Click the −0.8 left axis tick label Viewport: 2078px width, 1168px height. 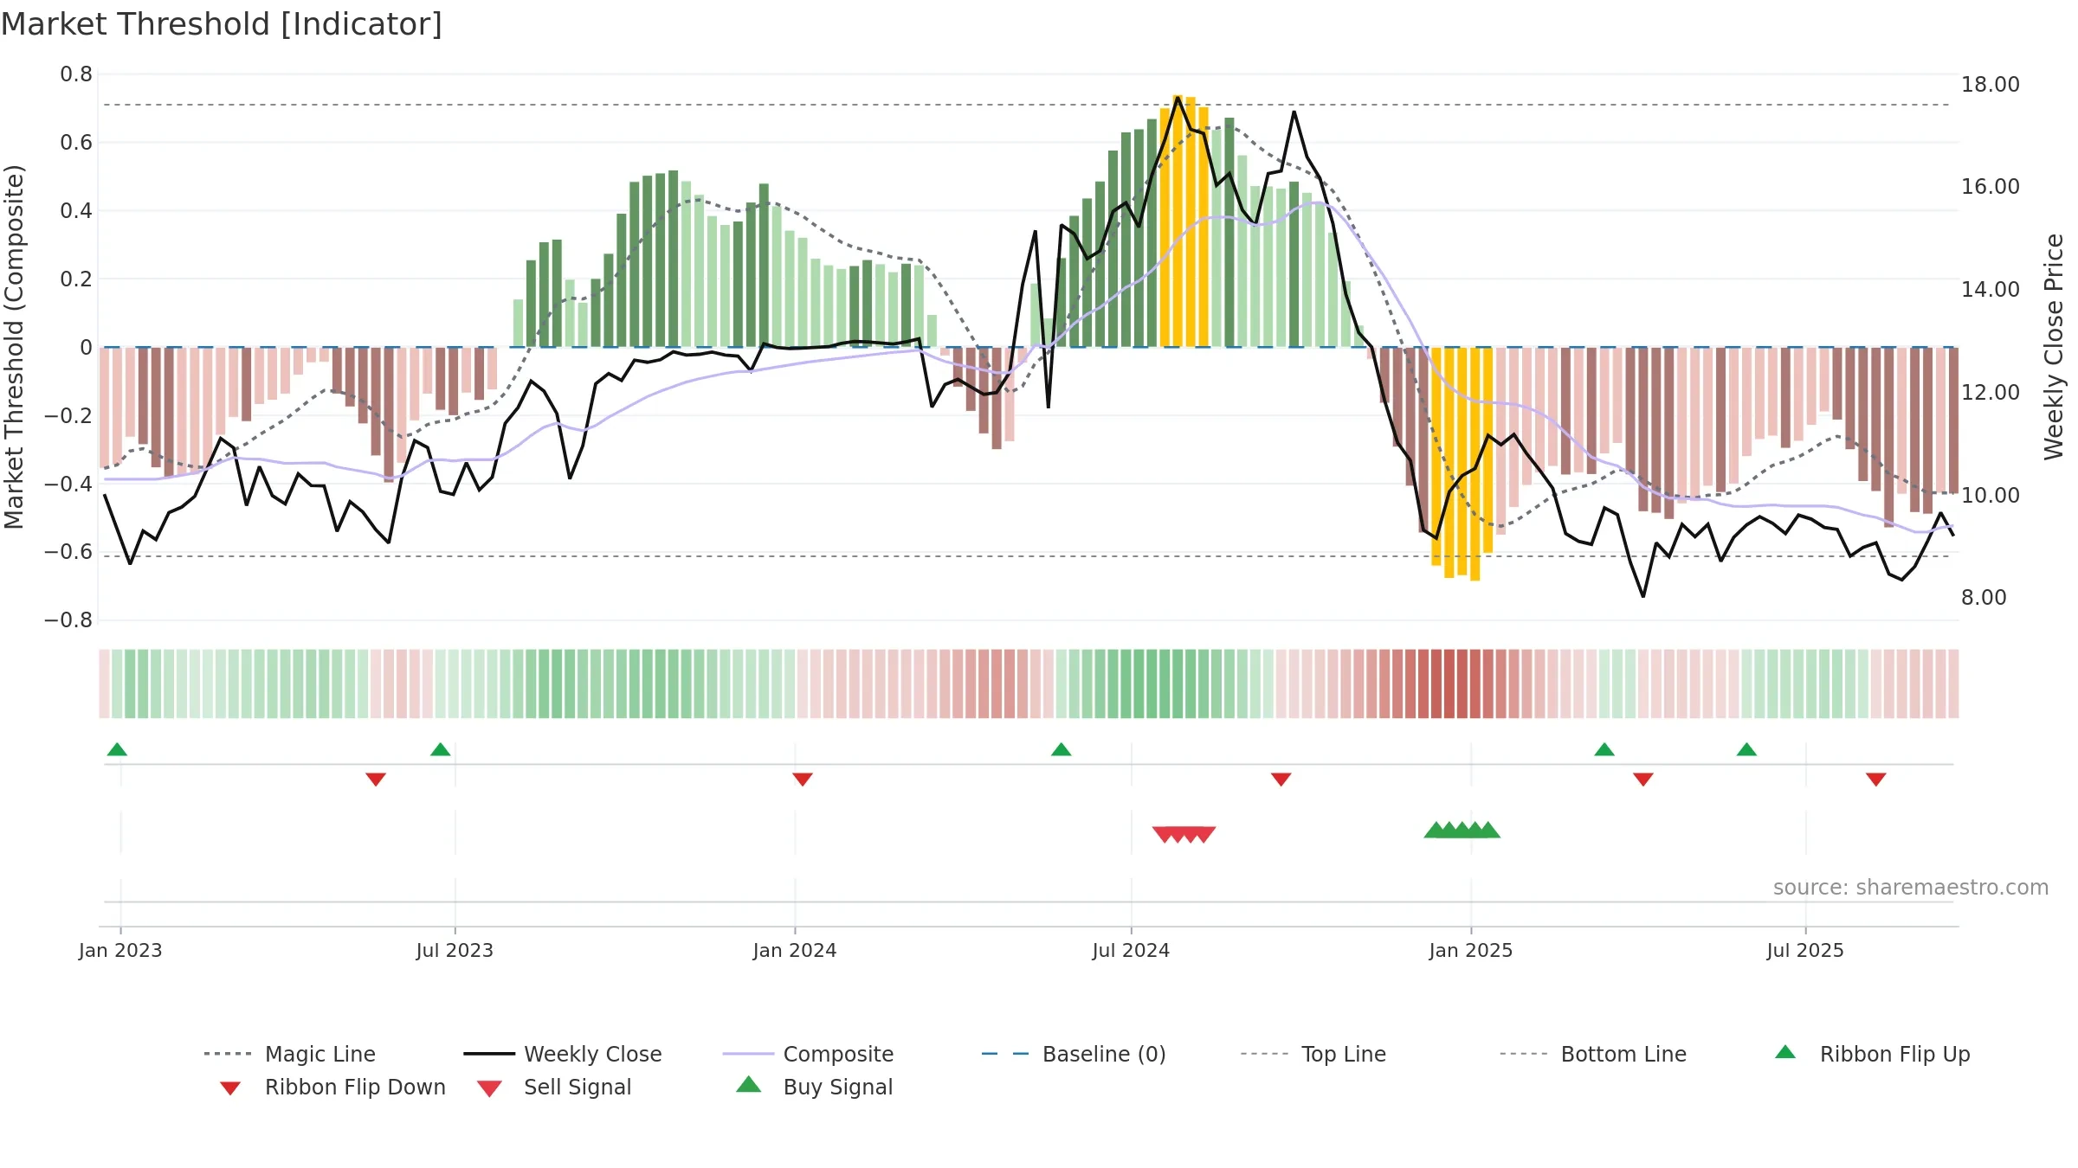[x=68, y=620]
